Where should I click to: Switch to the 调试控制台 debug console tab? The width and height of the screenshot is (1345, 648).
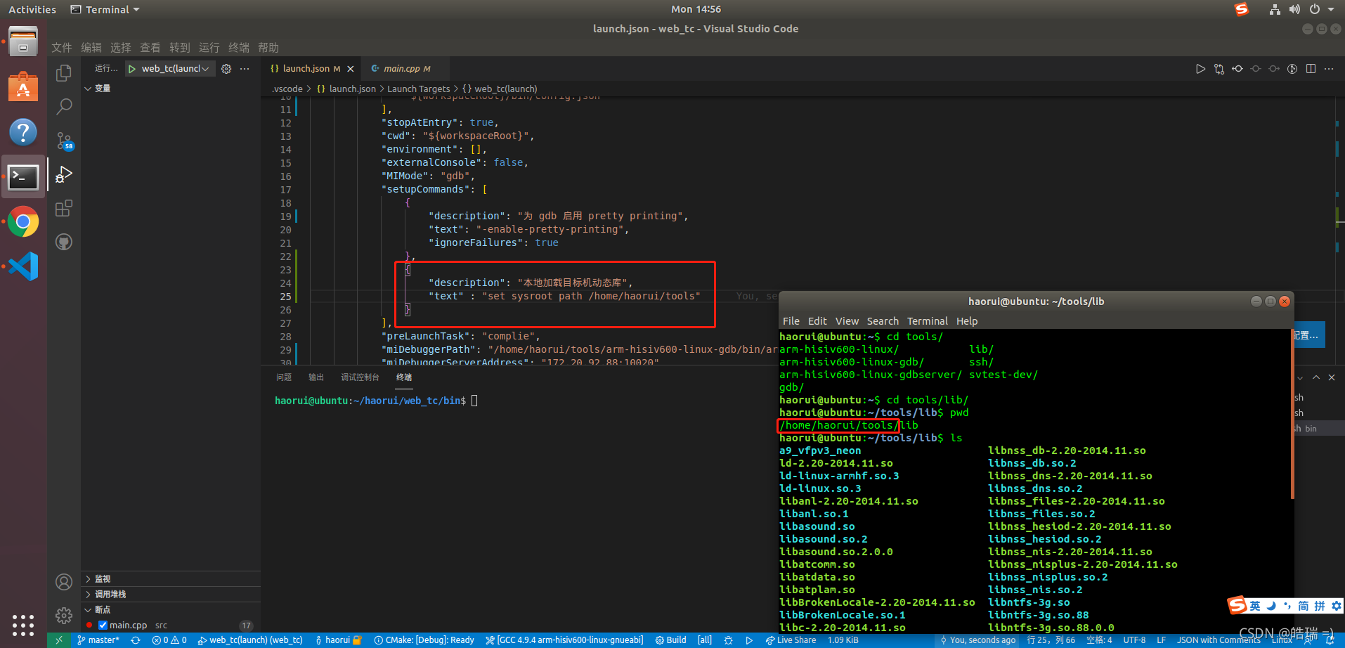pyautogui.click(x=360, y=377)
